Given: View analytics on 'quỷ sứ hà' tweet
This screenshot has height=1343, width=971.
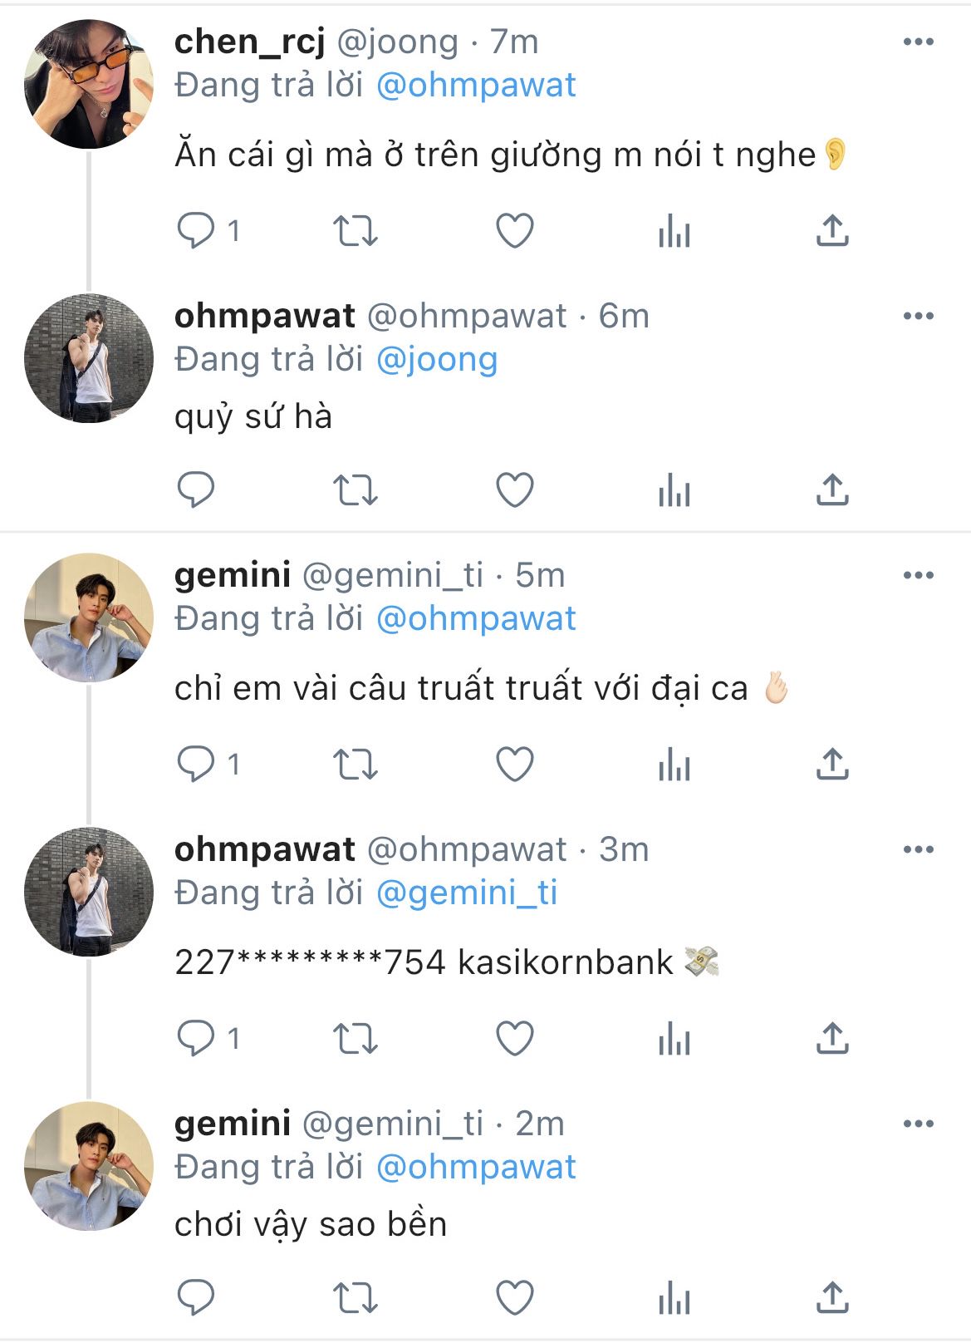Looking at the screenshot, I should coord(674,490).
